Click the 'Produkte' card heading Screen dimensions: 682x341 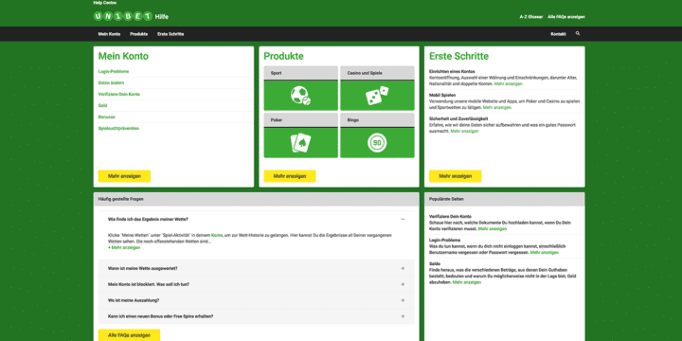tap(283, 56)
